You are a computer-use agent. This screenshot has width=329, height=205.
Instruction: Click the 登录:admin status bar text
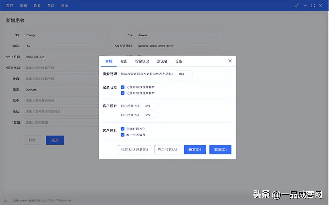tap(20, 200)
